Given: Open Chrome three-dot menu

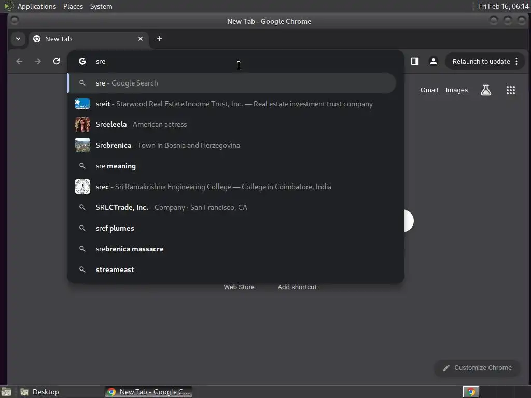Looking at the screenshot, I should 516,61.
